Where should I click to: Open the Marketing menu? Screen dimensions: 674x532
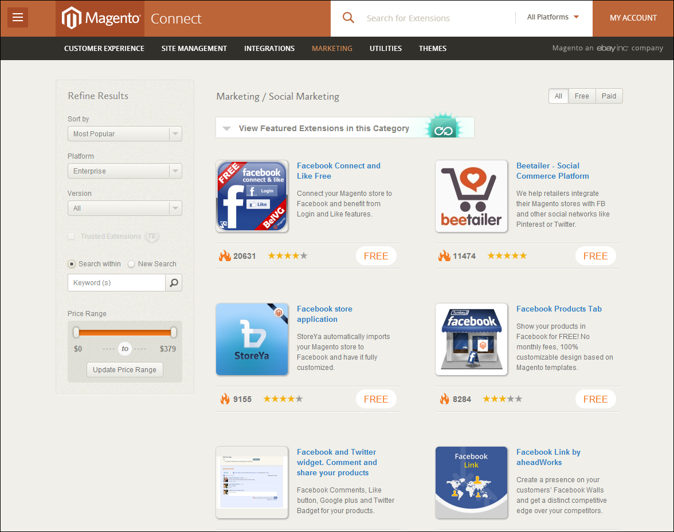[x=332, y=49]
